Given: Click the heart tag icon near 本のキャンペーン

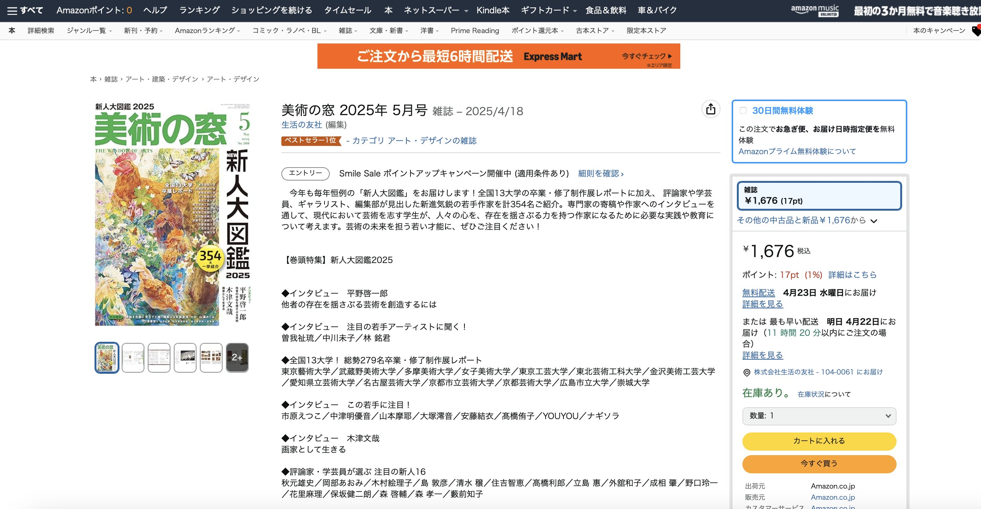Looking at the screenshot, I should pos(976,30).
